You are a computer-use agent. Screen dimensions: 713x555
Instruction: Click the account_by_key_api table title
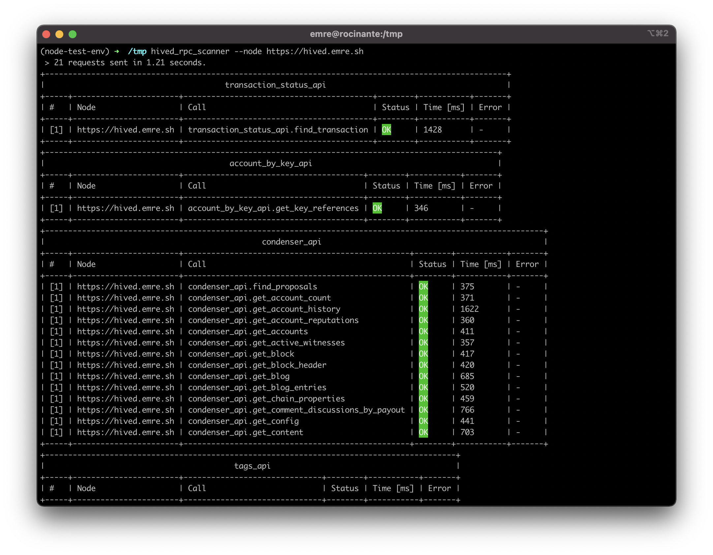pyautogui.click(x=271, y=163)
